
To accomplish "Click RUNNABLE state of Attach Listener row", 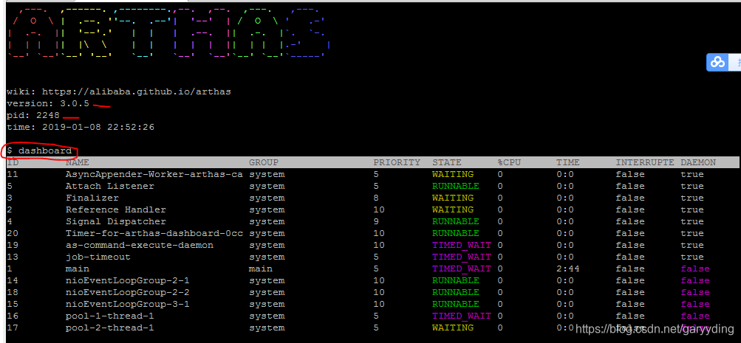I will coord(456,187).
